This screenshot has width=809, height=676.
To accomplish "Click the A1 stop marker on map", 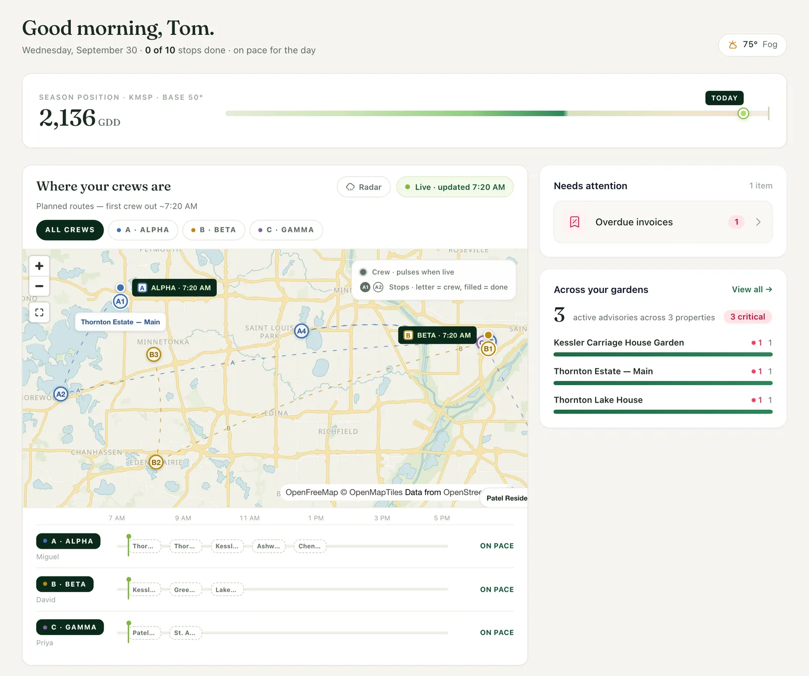I will (x=120, y=302).
